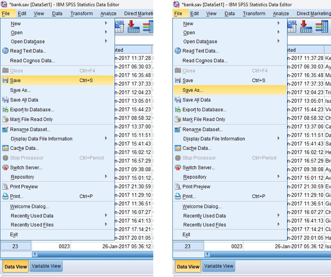Click Print Preview icon in right window
Screen dimensions: 331x277
[178, 187]
